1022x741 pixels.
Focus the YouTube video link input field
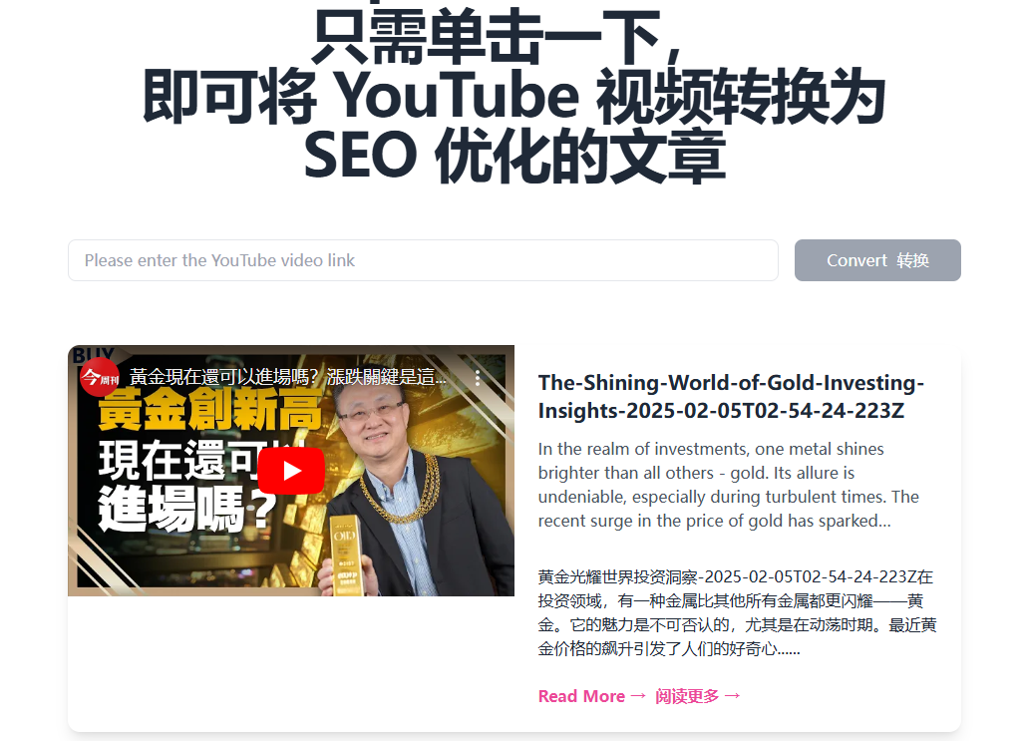tap(423, 260)
